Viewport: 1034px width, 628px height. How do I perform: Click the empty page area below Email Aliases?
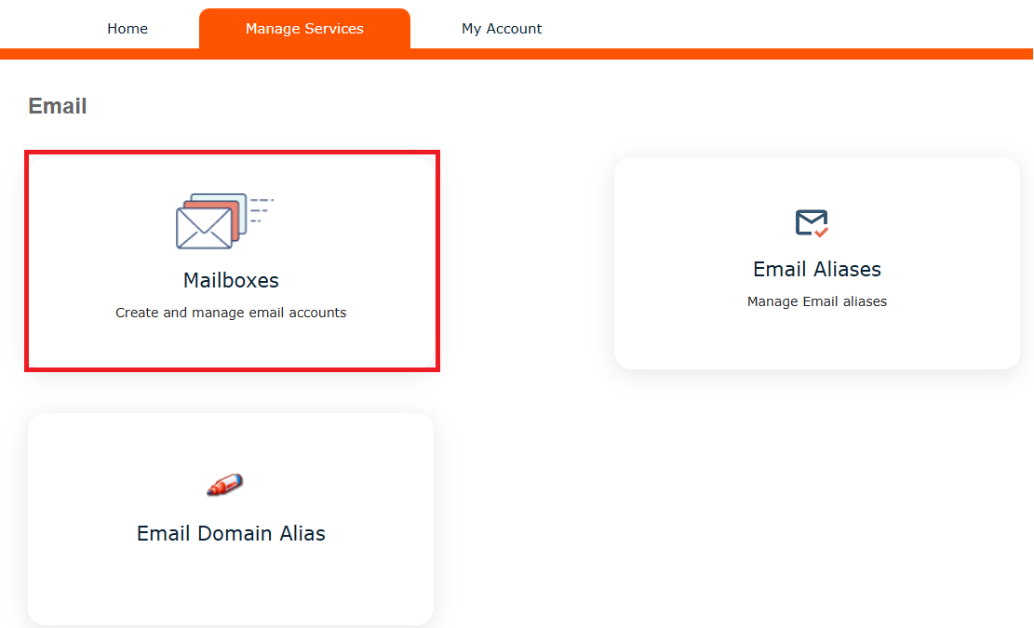(816, 493)
